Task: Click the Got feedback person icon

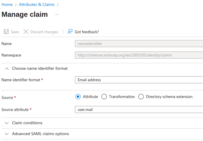Action: click(70, 32)
